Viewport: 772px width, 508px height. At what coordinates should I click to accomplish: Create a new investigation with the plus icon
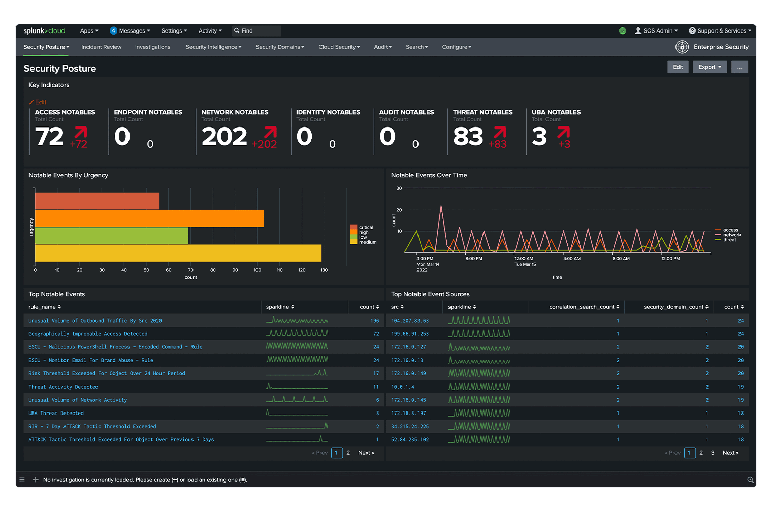[36, 479]
